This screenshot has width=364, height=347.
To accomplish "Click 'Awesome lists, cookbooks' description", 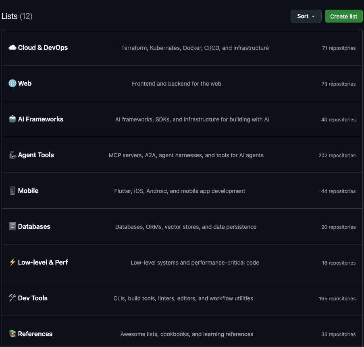I will point(187,334).
